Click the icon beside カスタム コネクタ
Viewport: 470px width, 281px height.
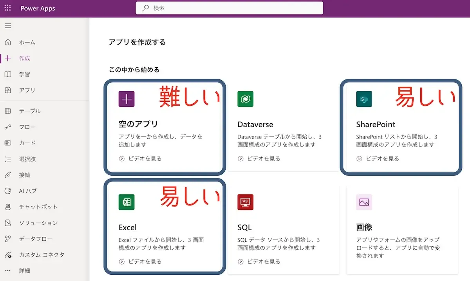[x=8, y=255]
